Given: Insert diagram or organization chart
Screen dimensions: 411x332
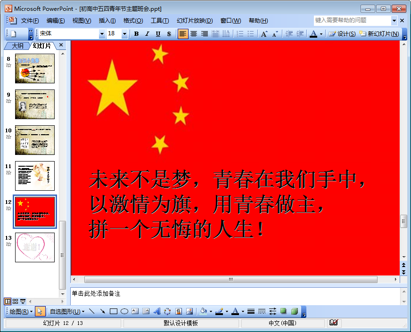Looking at the screenshot, I should 168,311.
